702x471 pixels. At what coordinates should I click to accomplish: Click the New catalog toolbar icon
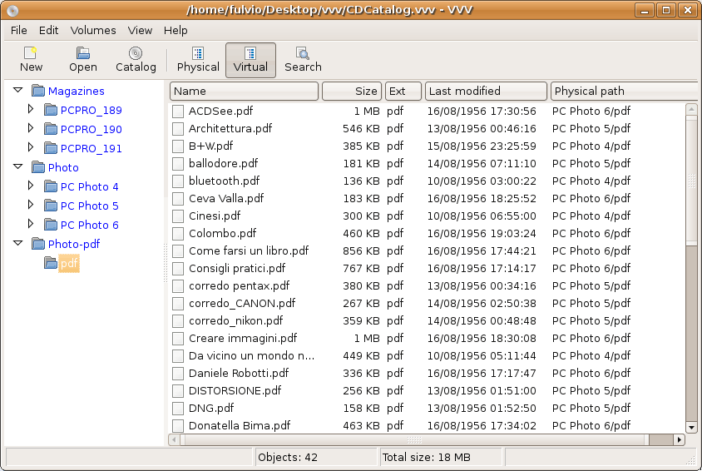point(31,53)
